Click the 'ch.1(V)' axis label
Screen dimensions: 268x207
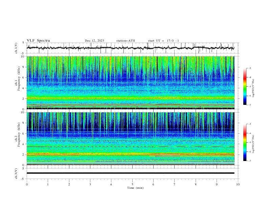[x=16, y=48]
